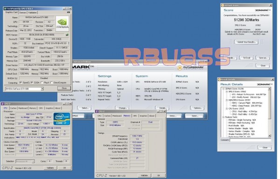Viewport: 280px width, 179px height.
Task: Click the green BIOS save icon
Action: coord(67,35)
